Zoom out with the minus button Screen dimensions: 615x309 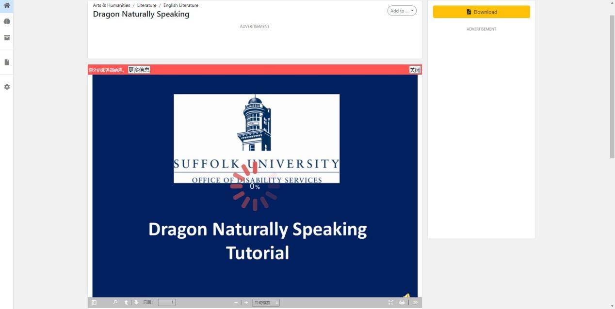(236, 302)
